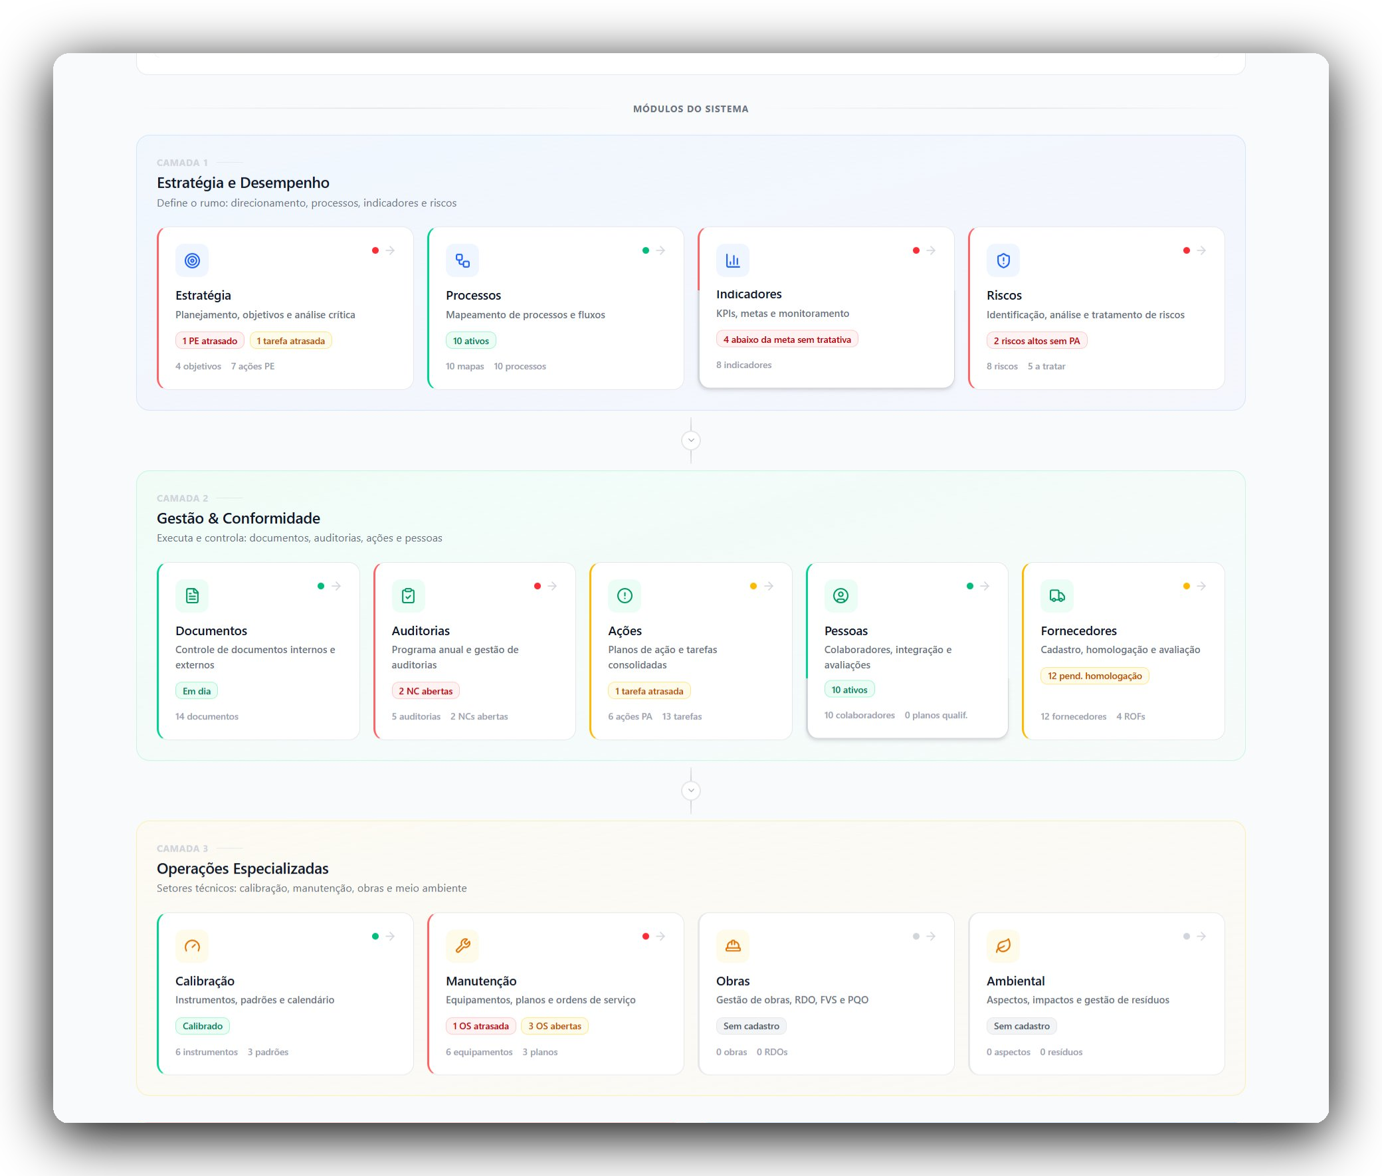
Task: Click the Obras hard hat icon
Action: tap(733, 946)
